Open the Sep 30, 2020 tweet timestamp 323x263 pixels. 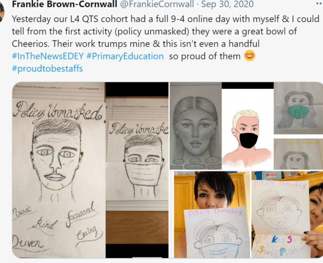tap(227, 4)
